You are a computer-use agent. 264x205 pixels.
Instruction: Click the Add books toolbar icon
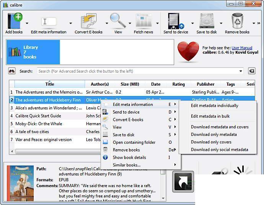point(15,21)
